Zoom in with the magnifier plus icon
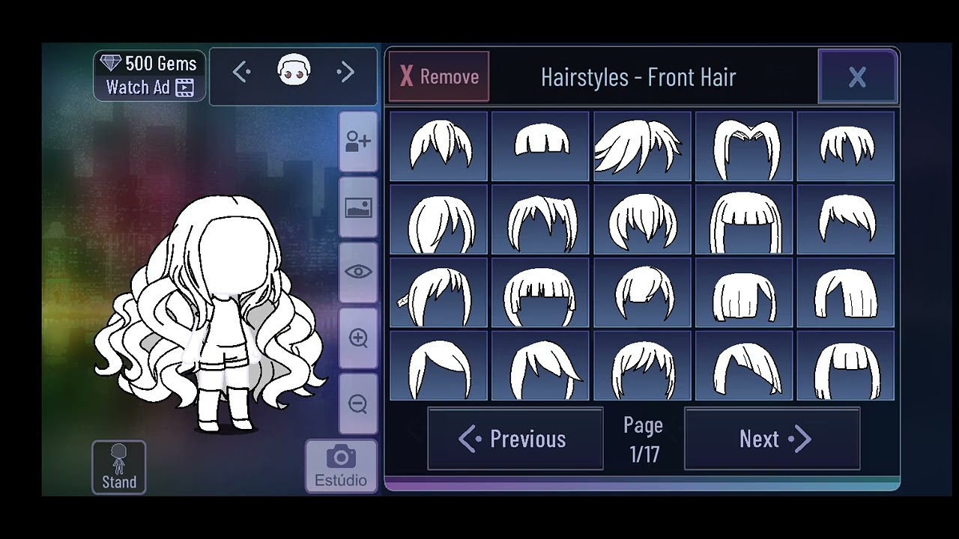 [x=358, y=338]
